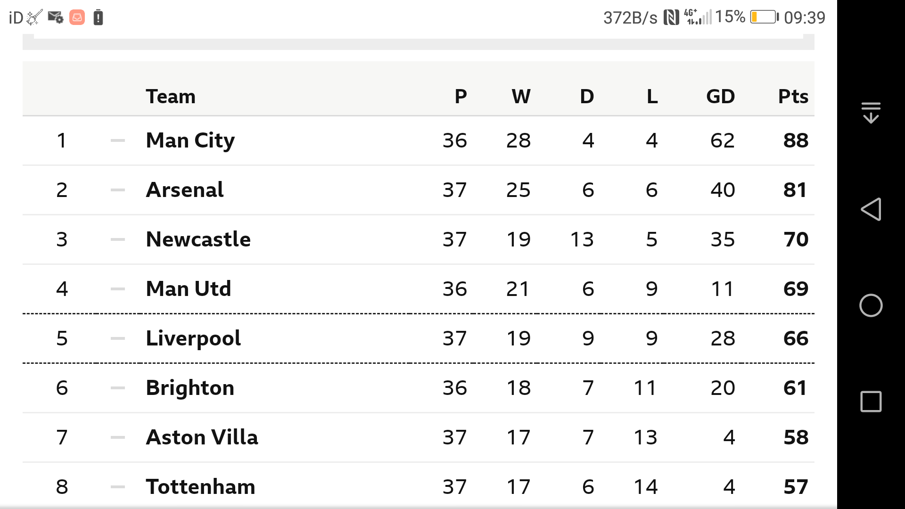
Task: Select Liverpool in the league table
Action: 193,338
